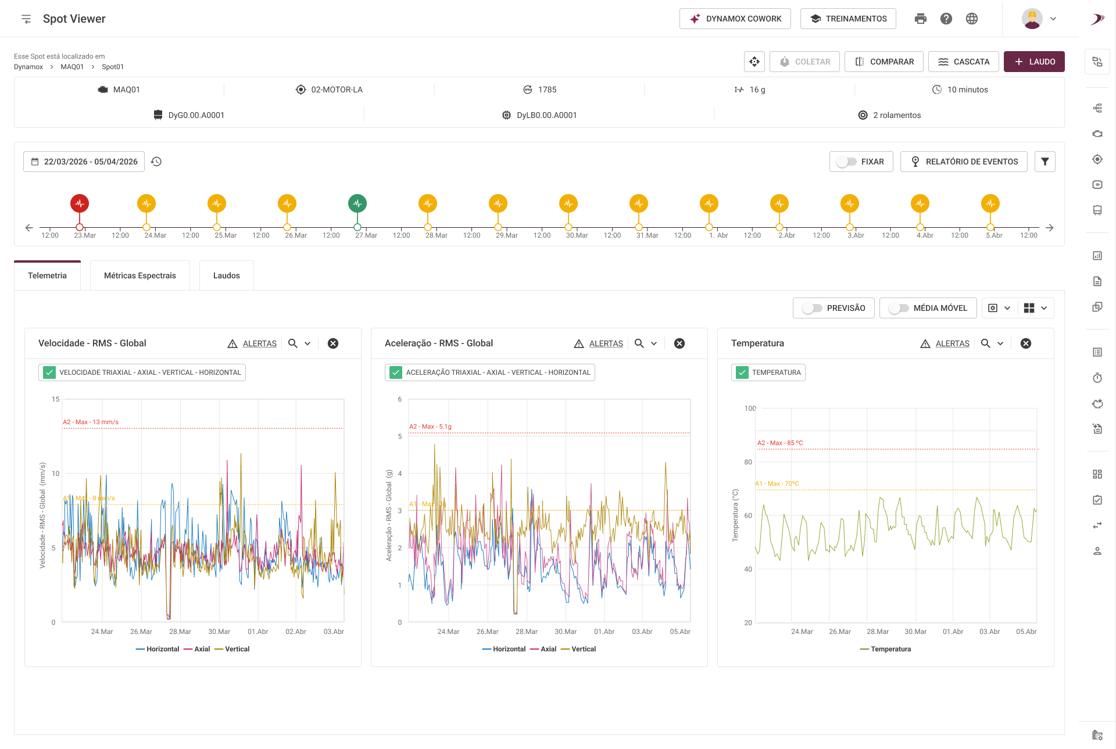1116x749 pixels.
Task: Click the sidebar dashboard widgets icon
Action: pyautogui.click(x=1097, y=474)
